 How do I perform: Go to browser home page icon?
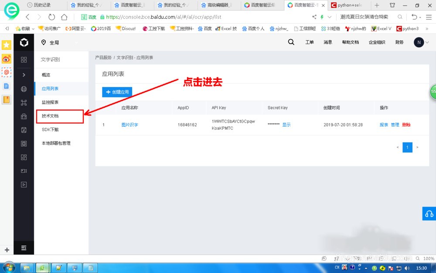(x=64, y=17)
